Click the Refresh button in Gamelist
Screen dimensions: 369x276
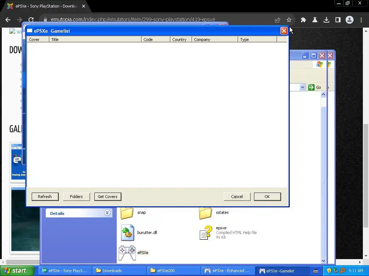pyautogui.click(x=45, y=197)
